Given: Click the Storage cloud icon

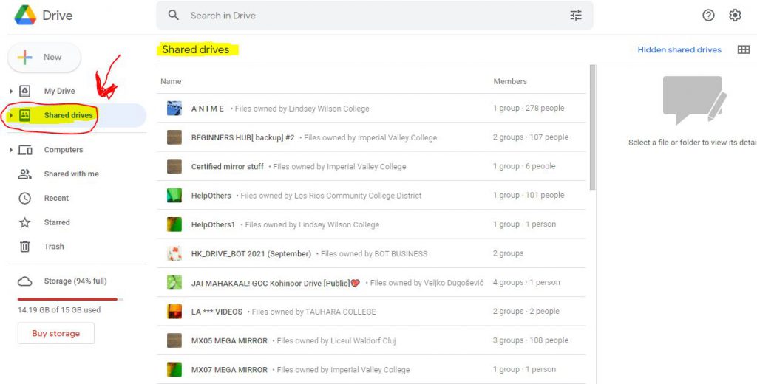Looking at the screenshot, I should (24, 281).
